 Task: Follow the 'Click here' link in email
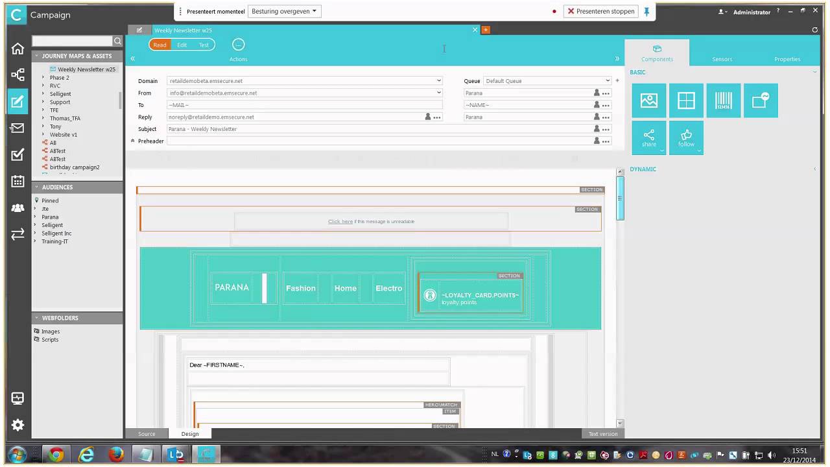(x=340, y=221)
